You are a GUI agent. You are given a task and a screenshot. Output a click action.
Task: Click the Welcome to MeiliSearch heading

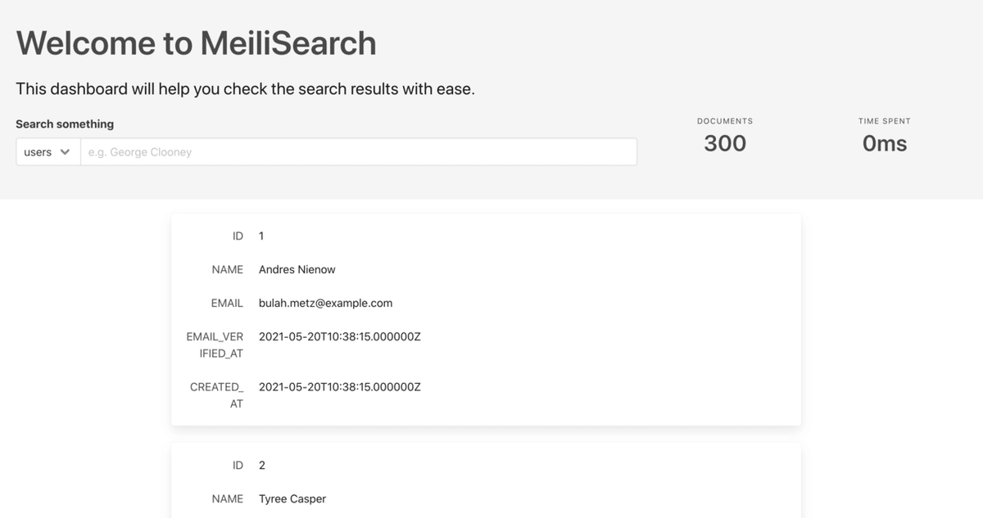click(197, 43)
